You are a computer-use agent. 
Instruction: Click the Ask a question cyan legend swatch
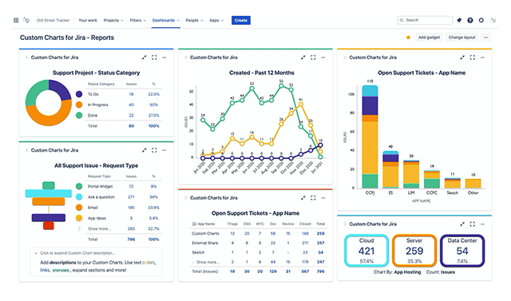[79, 196]
